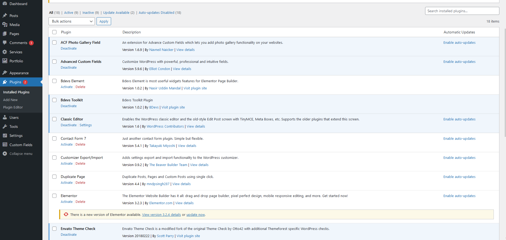The height and width of the screenshot is (240, 506).
Task: Click the Users person icon
Action: (5, 117)
